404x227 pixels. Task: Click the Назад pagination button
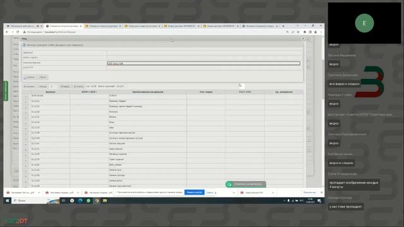coord(43,86)
